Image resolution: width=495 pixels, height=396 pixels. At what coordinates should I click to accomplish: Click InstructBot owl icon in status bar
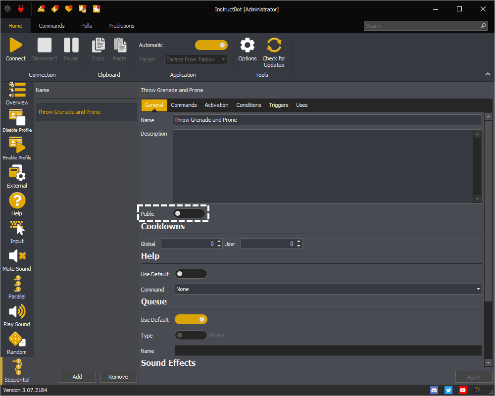(x=477, y=390)
